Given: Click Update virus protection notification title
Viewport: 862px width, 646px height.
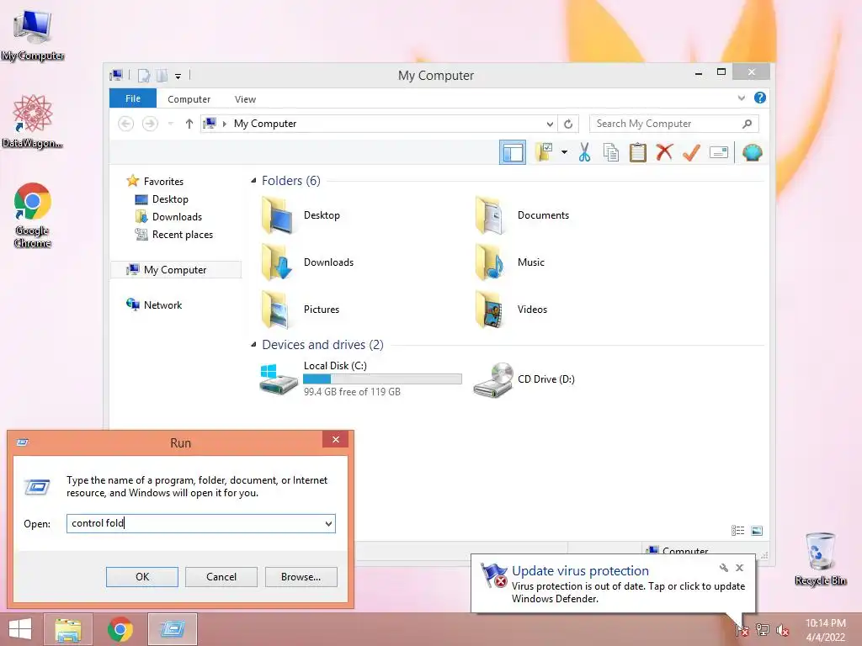Looking at the screenshot, I should [x=580, y=571].
